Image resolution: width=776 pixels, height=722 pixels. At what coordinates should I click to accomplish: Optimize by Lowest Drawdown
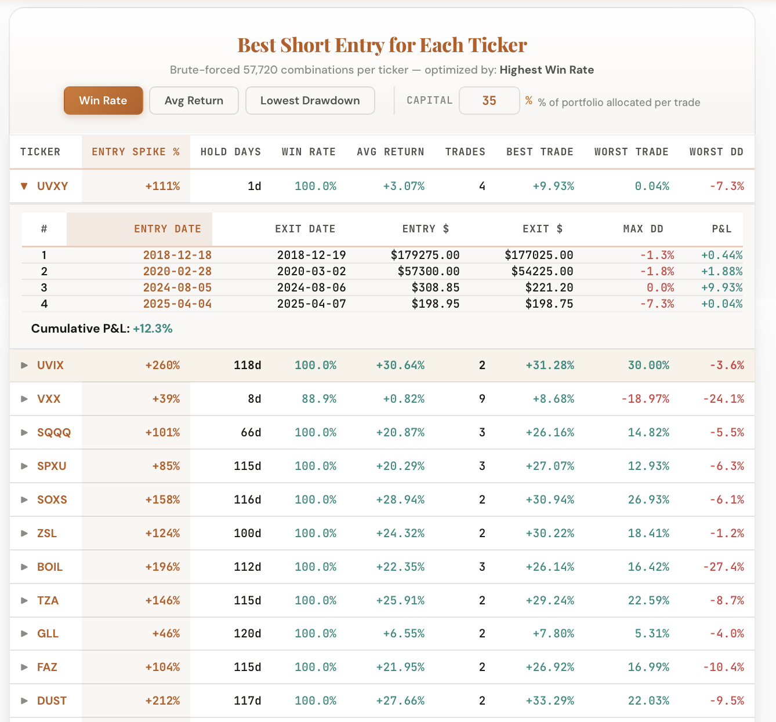click(310, 100)
